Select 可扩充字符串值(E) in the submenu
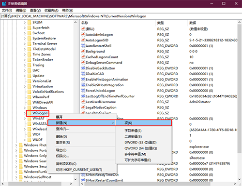Image resolution: width=242 pixels, height=186 pixels. click(x=144, y=160)
